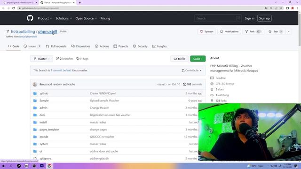Viewport: 301px width, 169px height.
Task: Click the Sign up button
Action: pos(264,18)
